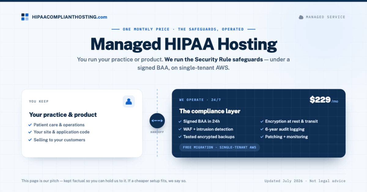
Task: Open the HIPAACOMPLIANTHOSTING.com brand link
Action: [x=69, y=17]
